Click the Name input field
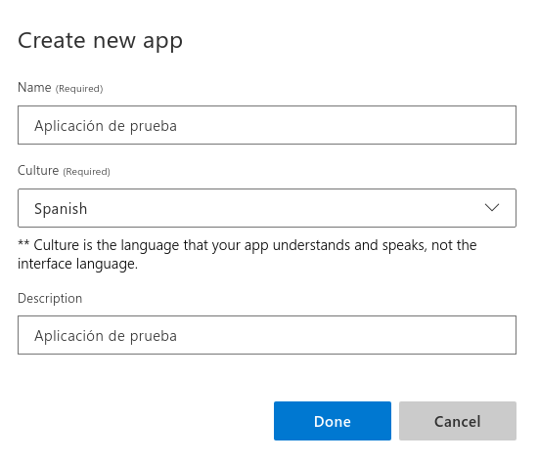The height and width of the screenshot is (461, 539). pos(267,125)
